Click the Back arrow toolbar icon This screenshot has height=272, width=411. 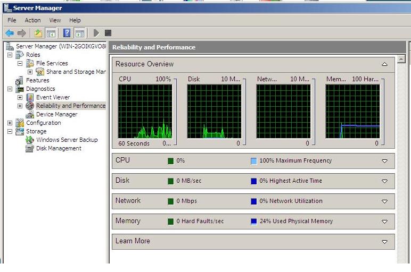point(10,33)
